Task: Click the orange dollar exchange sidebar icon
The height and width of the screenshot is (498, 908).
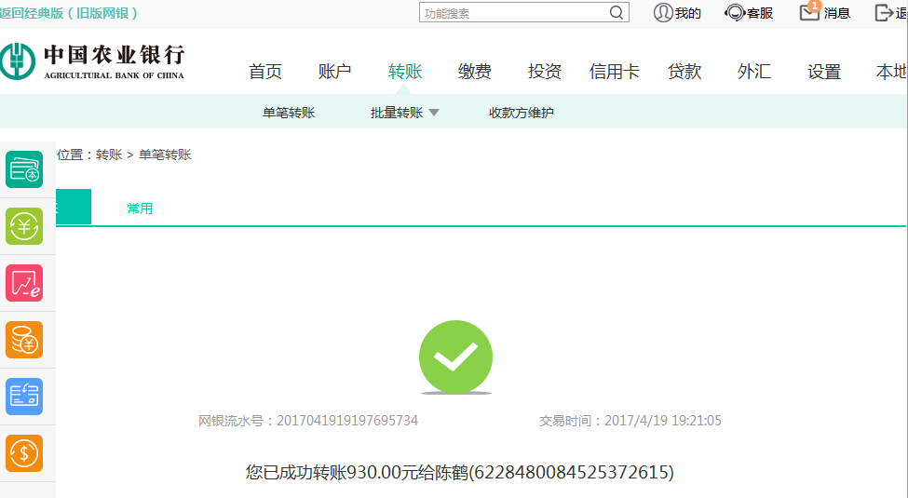Action: (24, 453)
